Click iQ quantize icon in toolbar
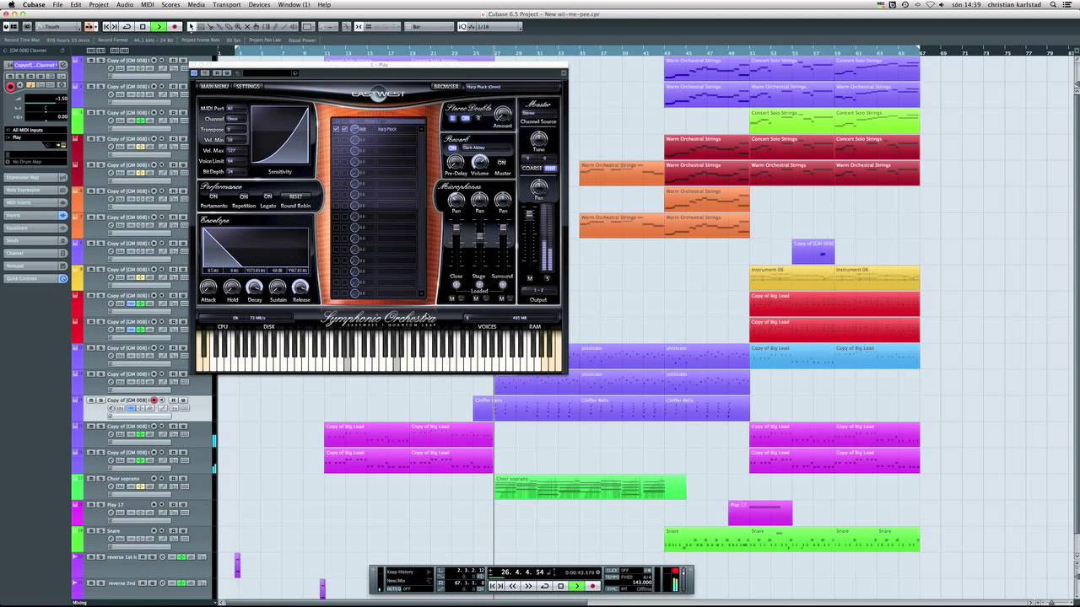The width and height of the screenshot is (1080, 607). click(x=462, y=27)
